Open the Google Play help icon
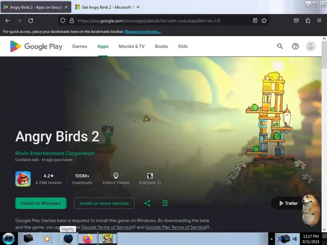The width and height of the screenshot is (327, 245). point(295,46)
